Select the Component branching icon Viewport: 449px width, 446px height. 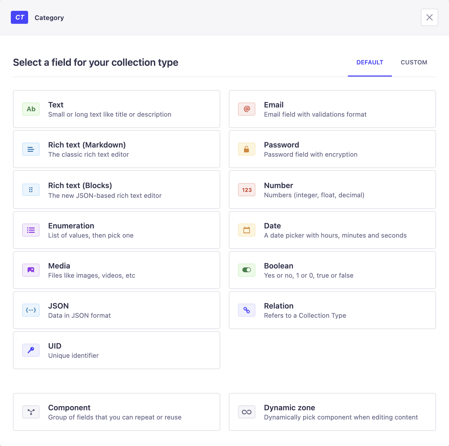point(31,412)
